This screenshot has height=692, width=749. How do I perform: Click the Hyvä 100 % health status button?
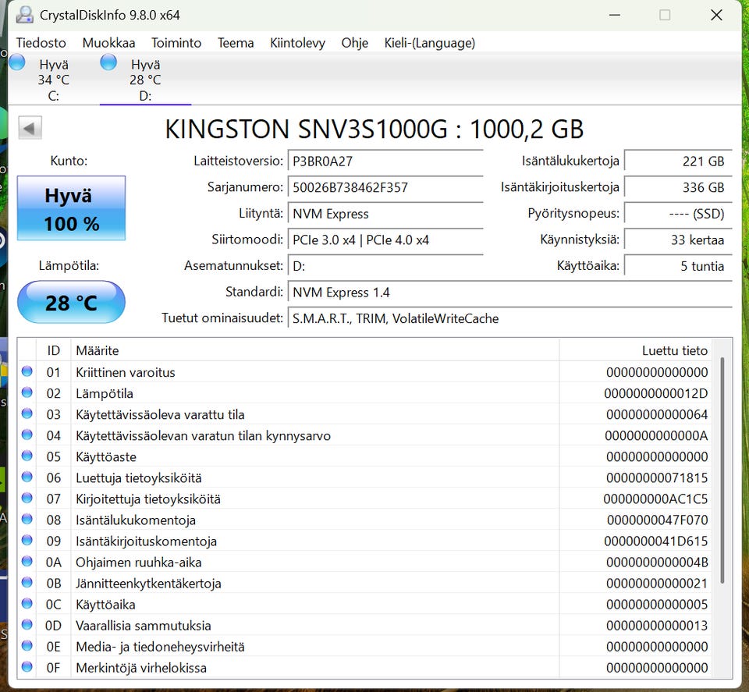[71, 208]
